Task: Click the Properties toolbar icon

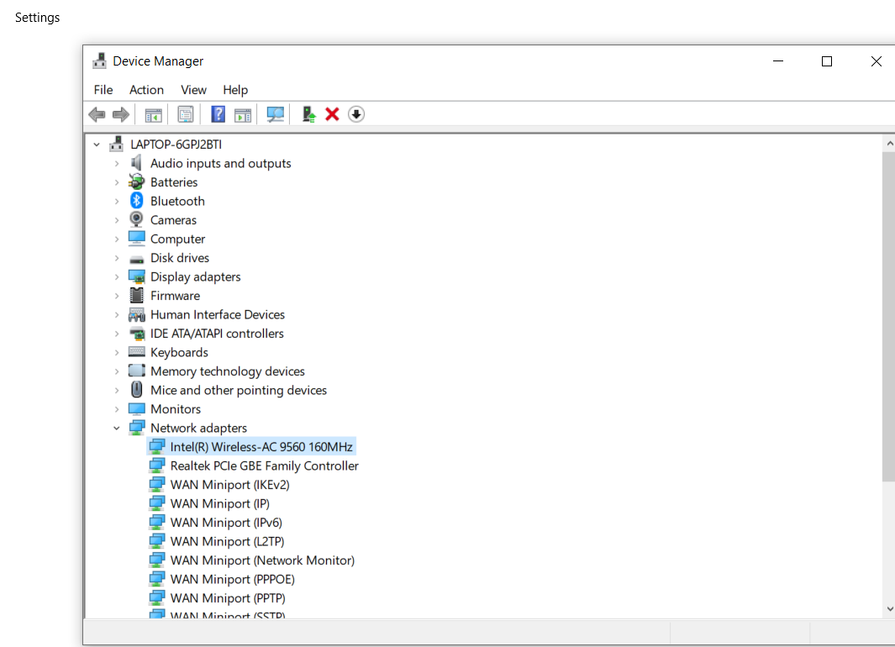Action: [x=186, y=113]
